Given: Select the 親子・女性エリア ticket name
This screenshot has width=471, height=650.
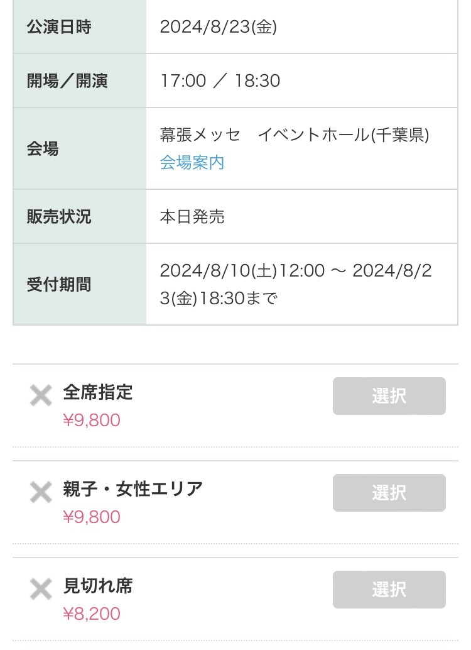Looking at the screenshot, I should [133, 489].
